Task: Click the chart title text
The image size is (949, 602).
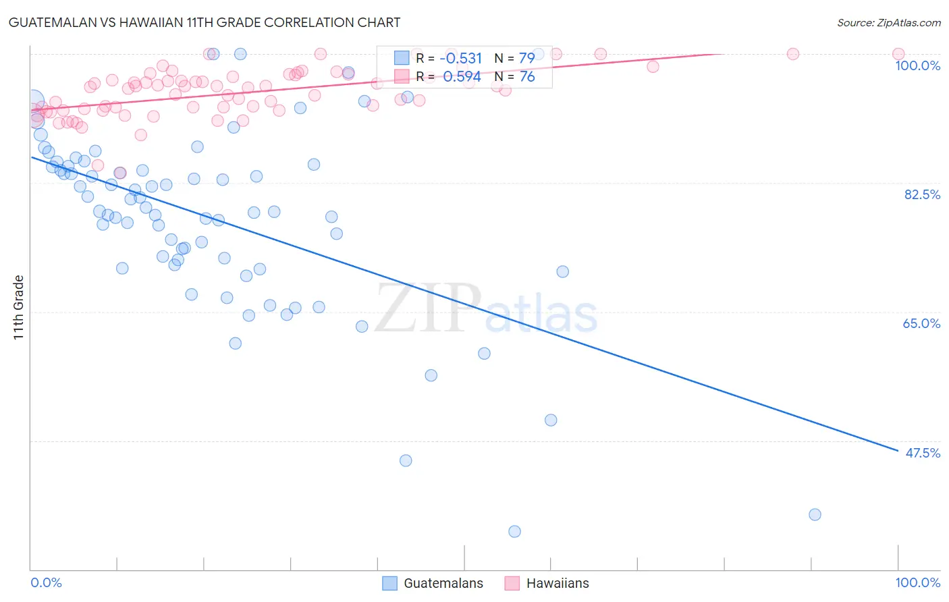Action: click(x=205, y=22)
